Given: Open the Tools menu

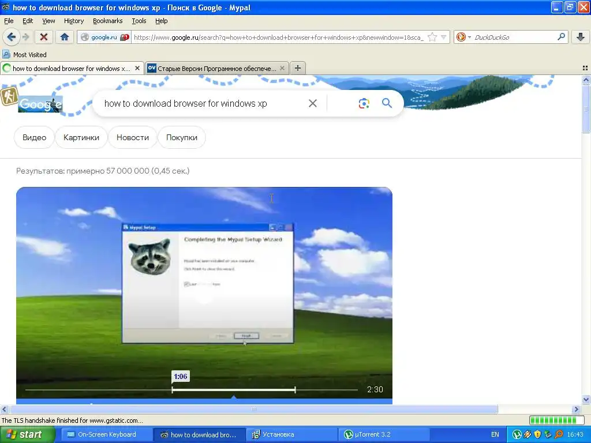Looking at the screenshot, I should (x=139, y=21).
